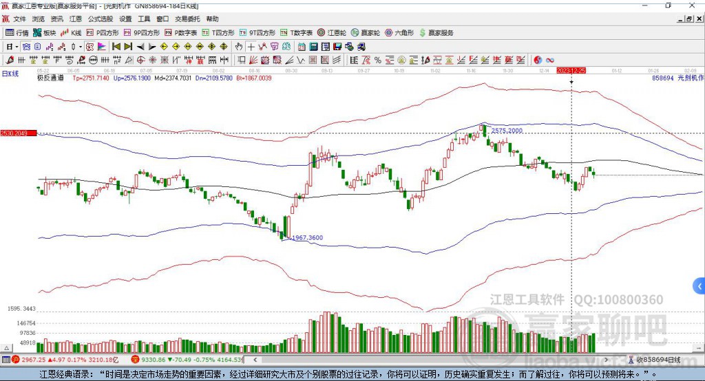
Task: Click the 收858694日线 status item
Action: 654,360
